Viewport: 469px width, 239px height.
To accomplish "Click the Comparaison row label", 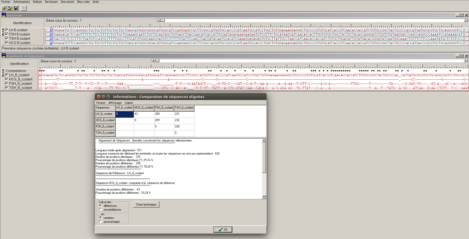I will [x=16, y=71].
